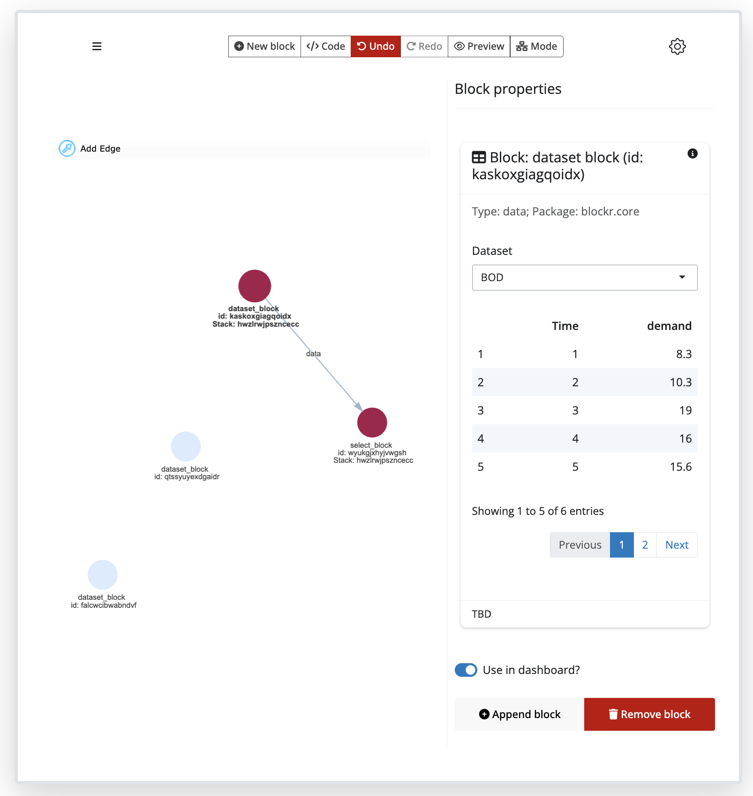The height and width of the screenshot is (796, 753).
Task: Select the select_block node in the graph
Action: pyautogui.click(x=372, y=422)
